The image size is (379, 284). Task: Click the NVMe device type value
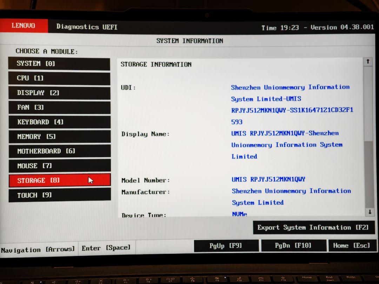click(x=239, y=214)
